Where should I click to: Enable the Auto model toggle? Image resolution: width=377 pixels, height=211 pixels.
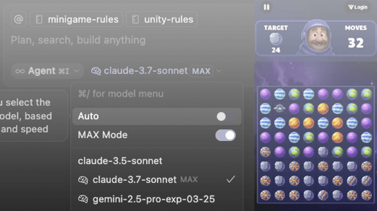[x=225, y=116]
